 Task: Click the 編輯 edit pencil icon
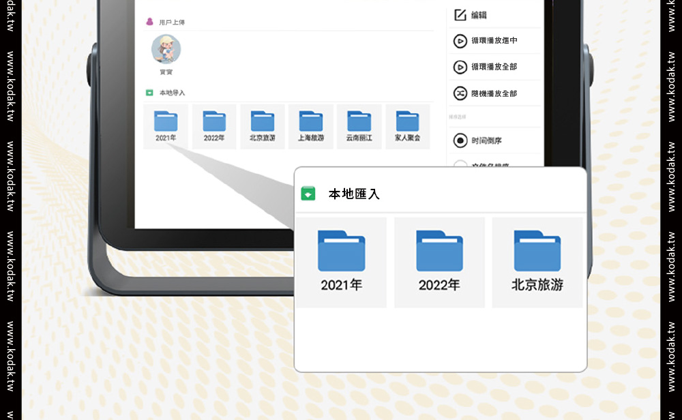point(460,15)
